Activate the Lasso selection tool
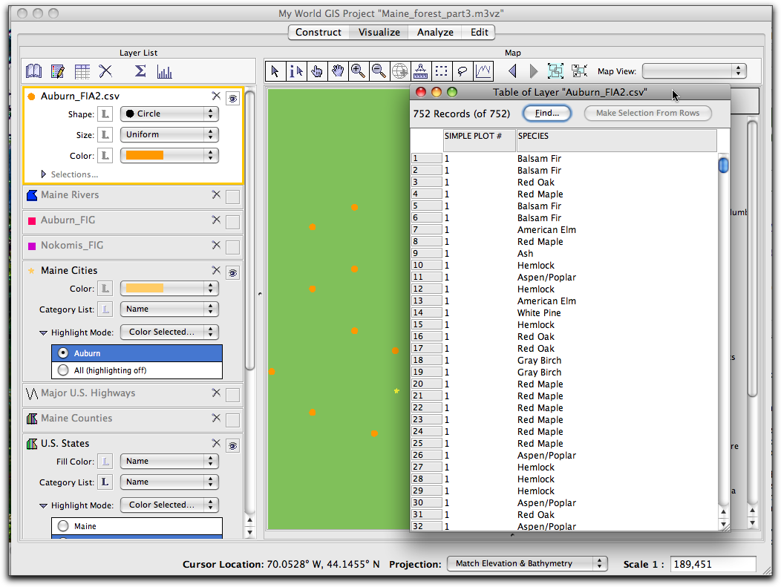Screen dimensions: 781x587 coord(463,70)
